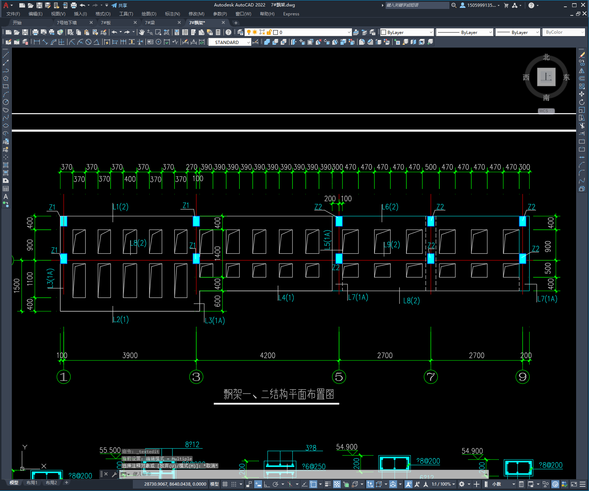Viewport: 589px width, 491px height.
Task: Toggle Clean Screen in status bar
Action: coord(574,484)
